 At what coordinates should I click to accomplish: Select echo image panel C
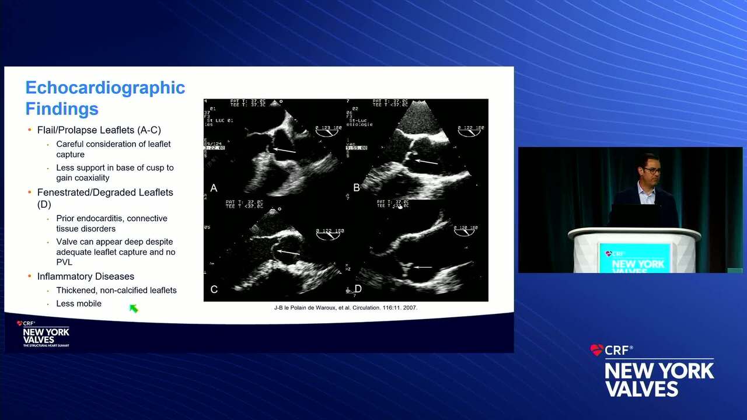tap(274, 251)
